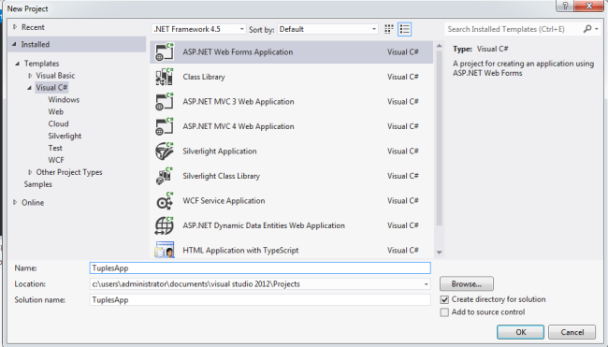Screen dimensions: 608x347
Task: Collapse the Templates tree node
Action: [18, 64]
